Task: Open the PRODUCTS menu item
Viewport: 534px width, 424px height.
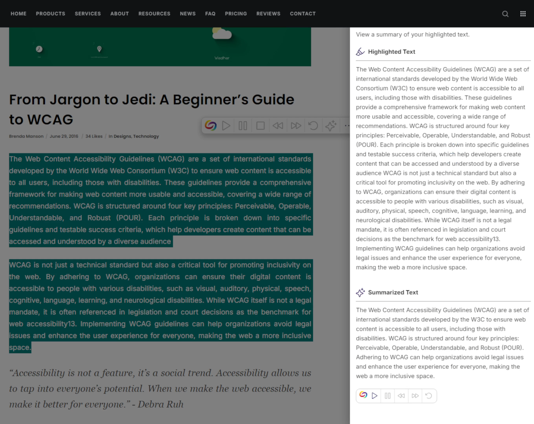Action: pos(51,14)
